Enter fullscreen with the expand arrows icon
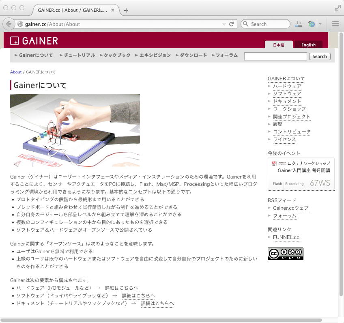Image resolution: width=344 pixels, height=323 pixels. [338, 8]
